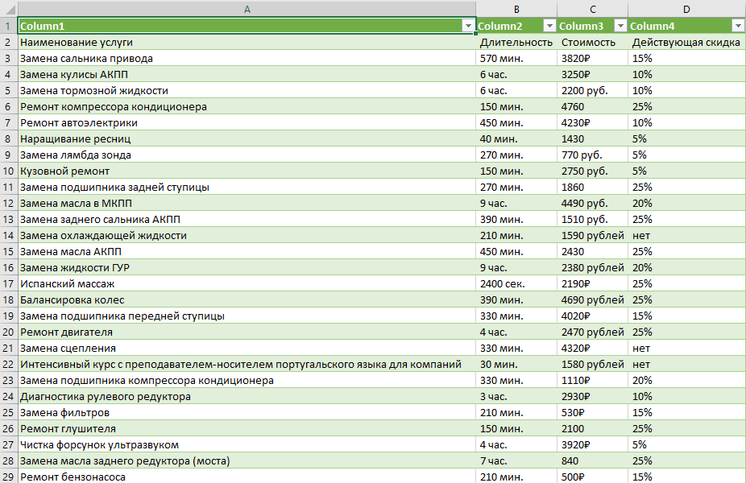746x483 pixels.
Task: Click duration cell '3 час.'
Action: pos(516,397)
